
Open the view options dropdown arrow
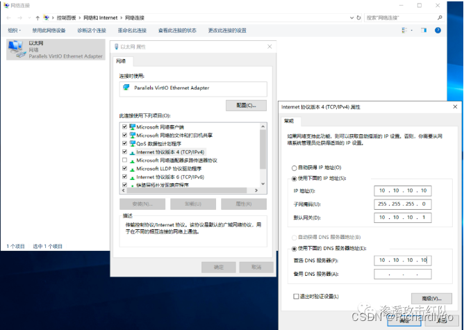(x=412, y=30)
